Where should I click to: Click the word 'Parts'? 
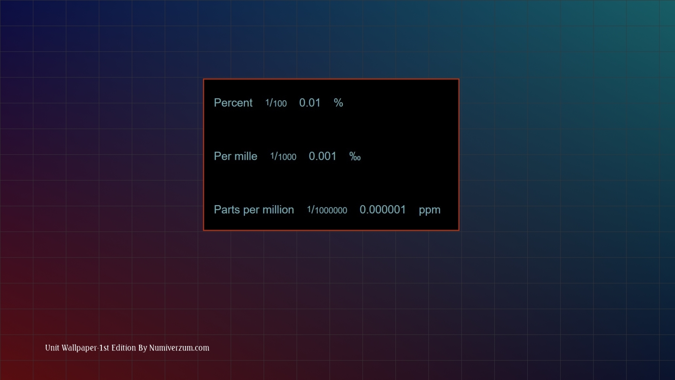pos(227,210)
